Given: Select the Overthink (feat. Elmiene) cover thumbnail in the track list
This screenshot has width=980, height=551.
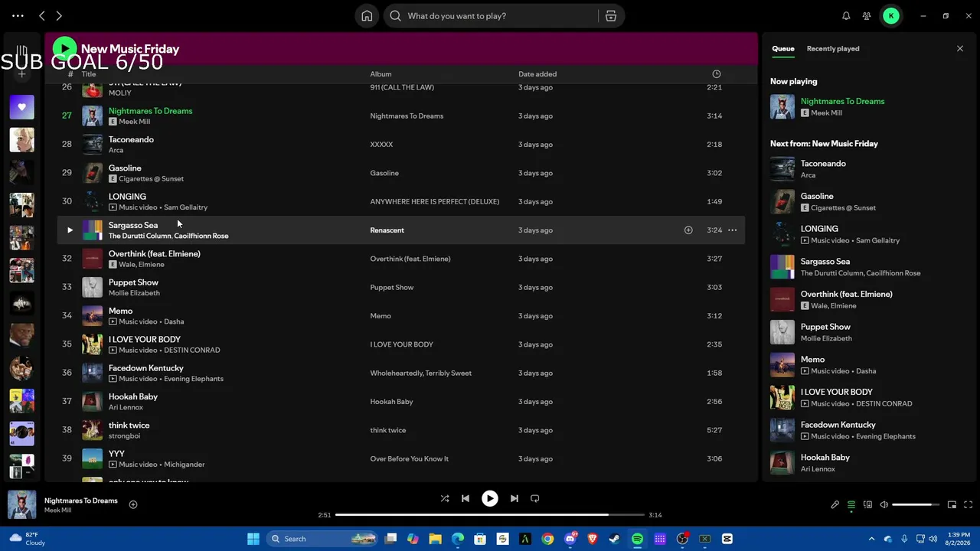Looking at the screenshot, I should pos(92,259).
